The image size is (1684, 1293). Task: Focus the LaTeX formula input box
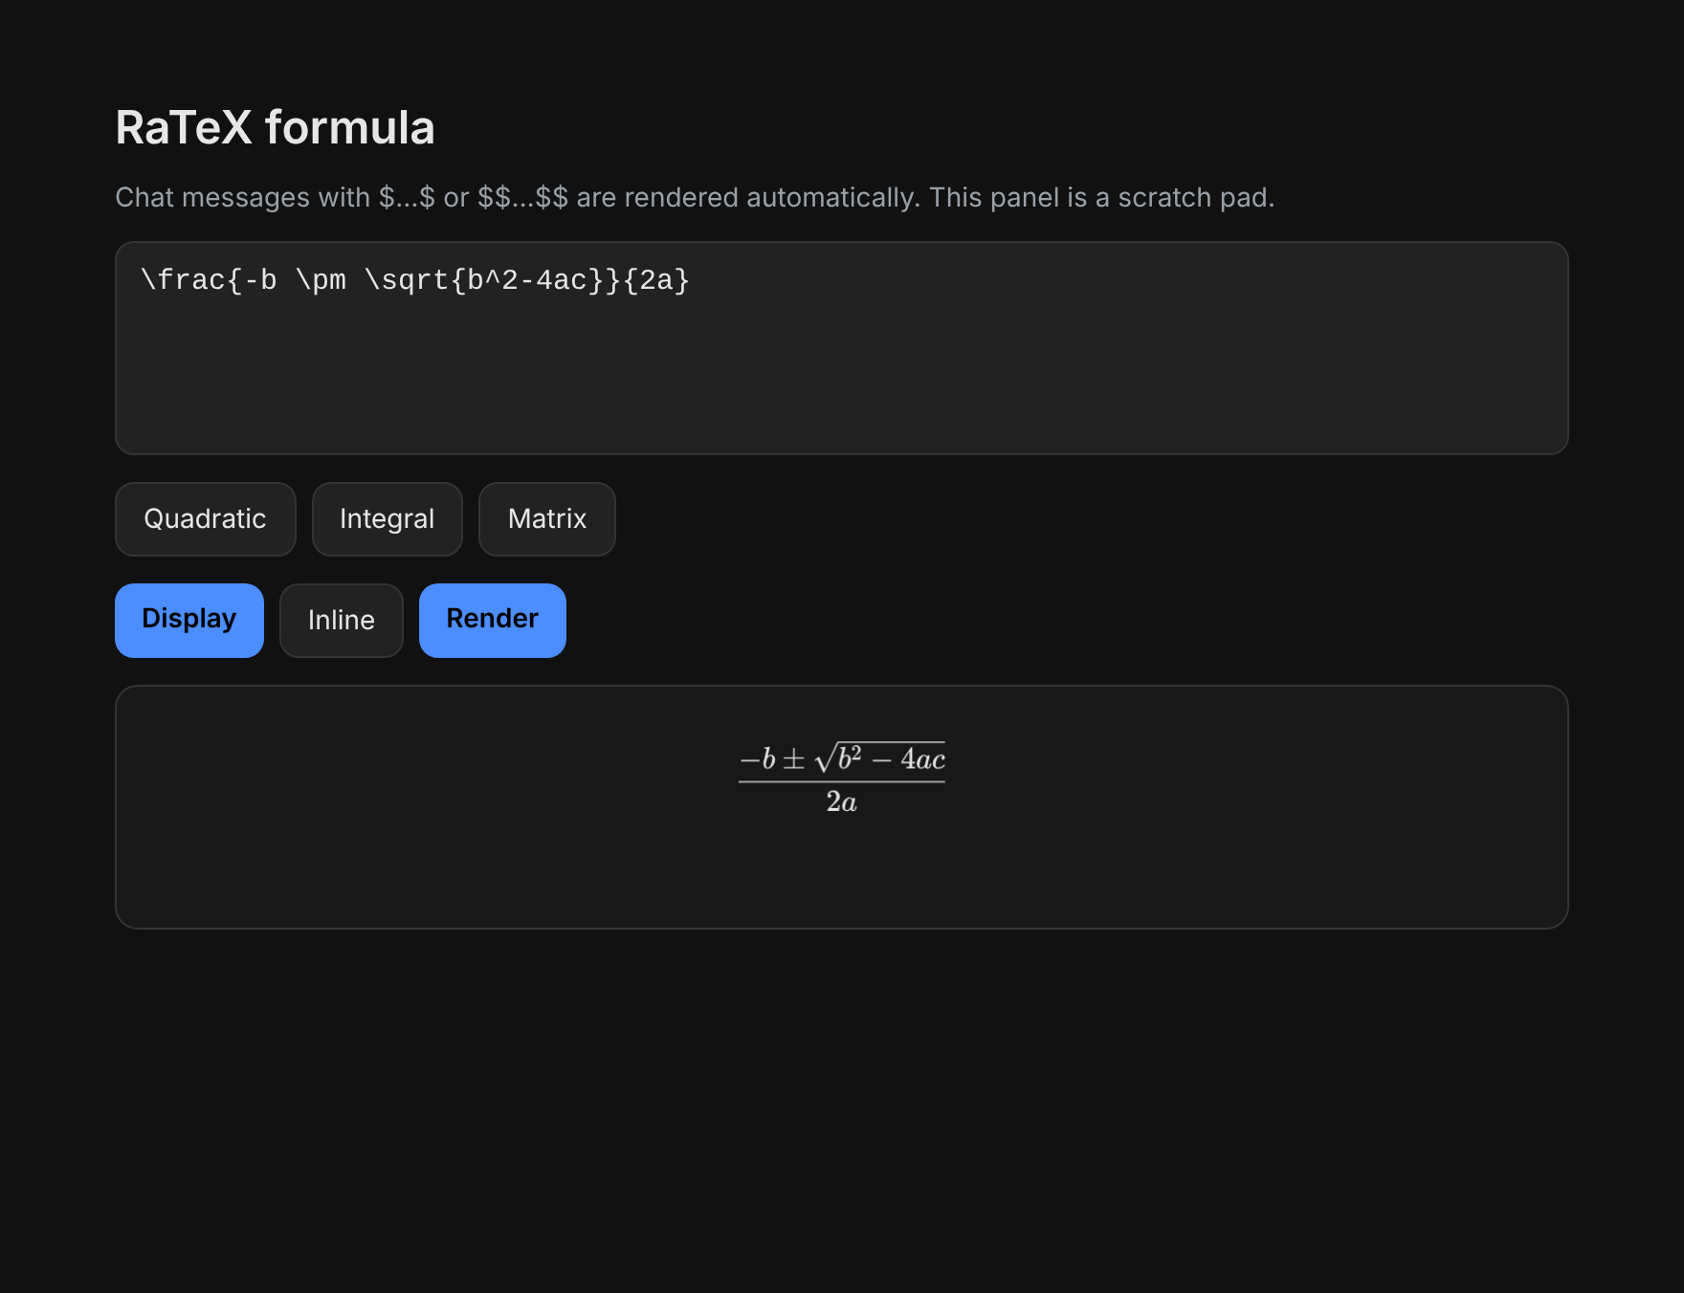842,348
